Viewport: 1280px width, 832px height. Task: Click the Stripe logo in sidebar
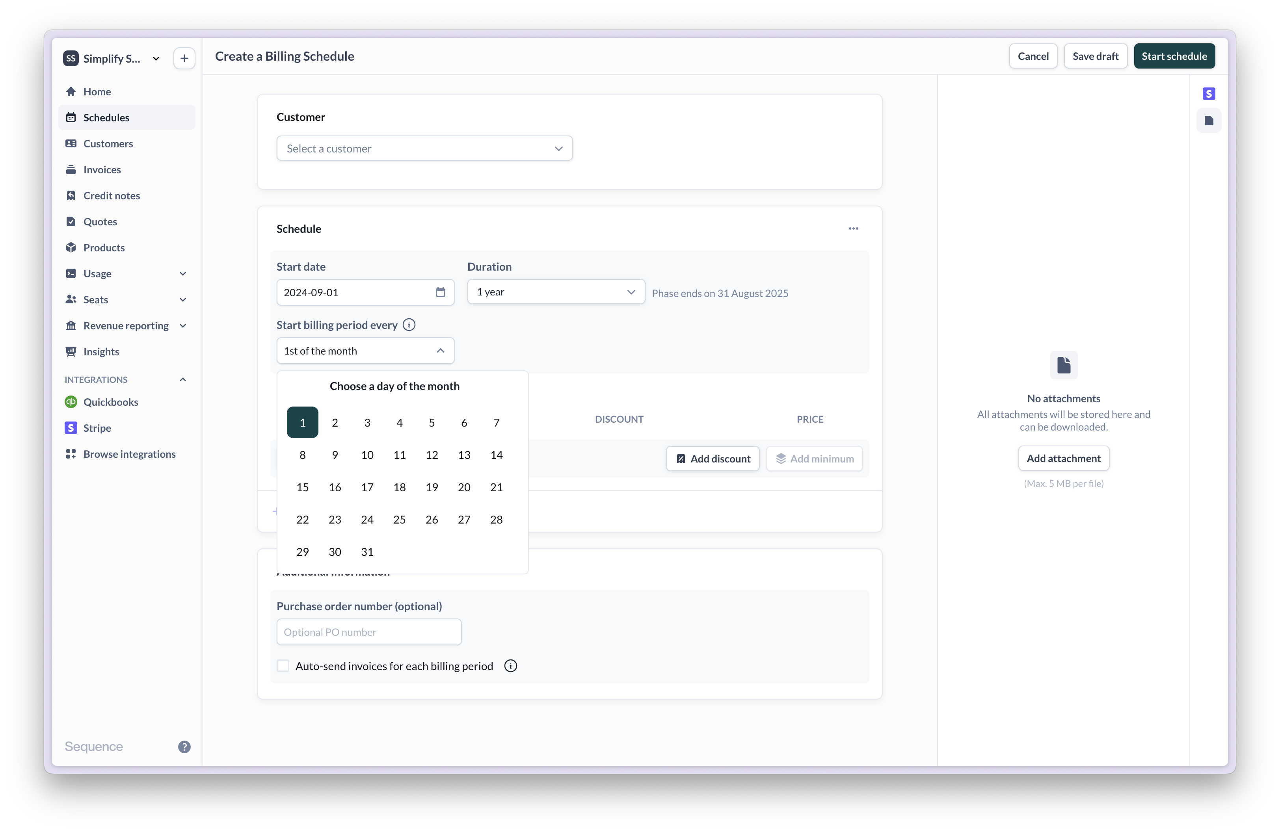[71, 428]
